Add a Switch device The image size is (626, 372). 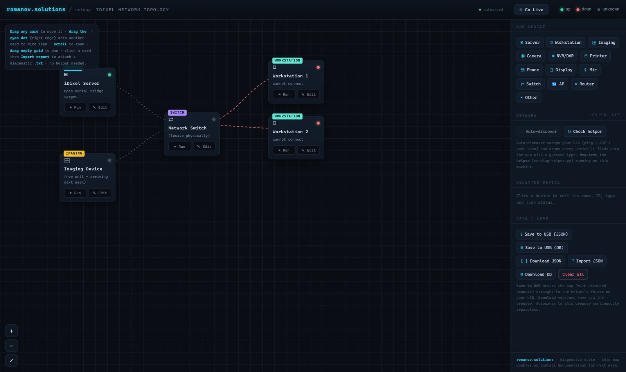pos(530,84)
